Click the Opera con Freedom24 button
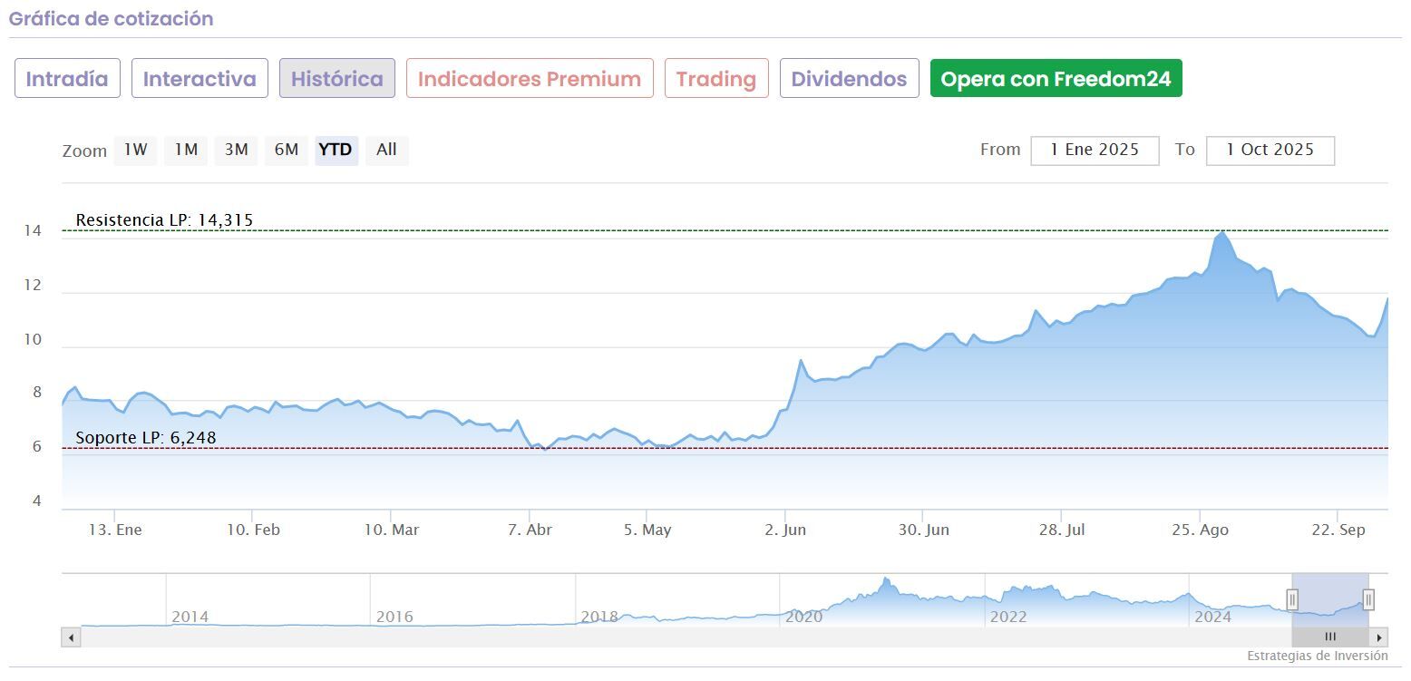The width and height of the screenshot is (1411, 681). pyautogui.click(x=1056, y=79)
